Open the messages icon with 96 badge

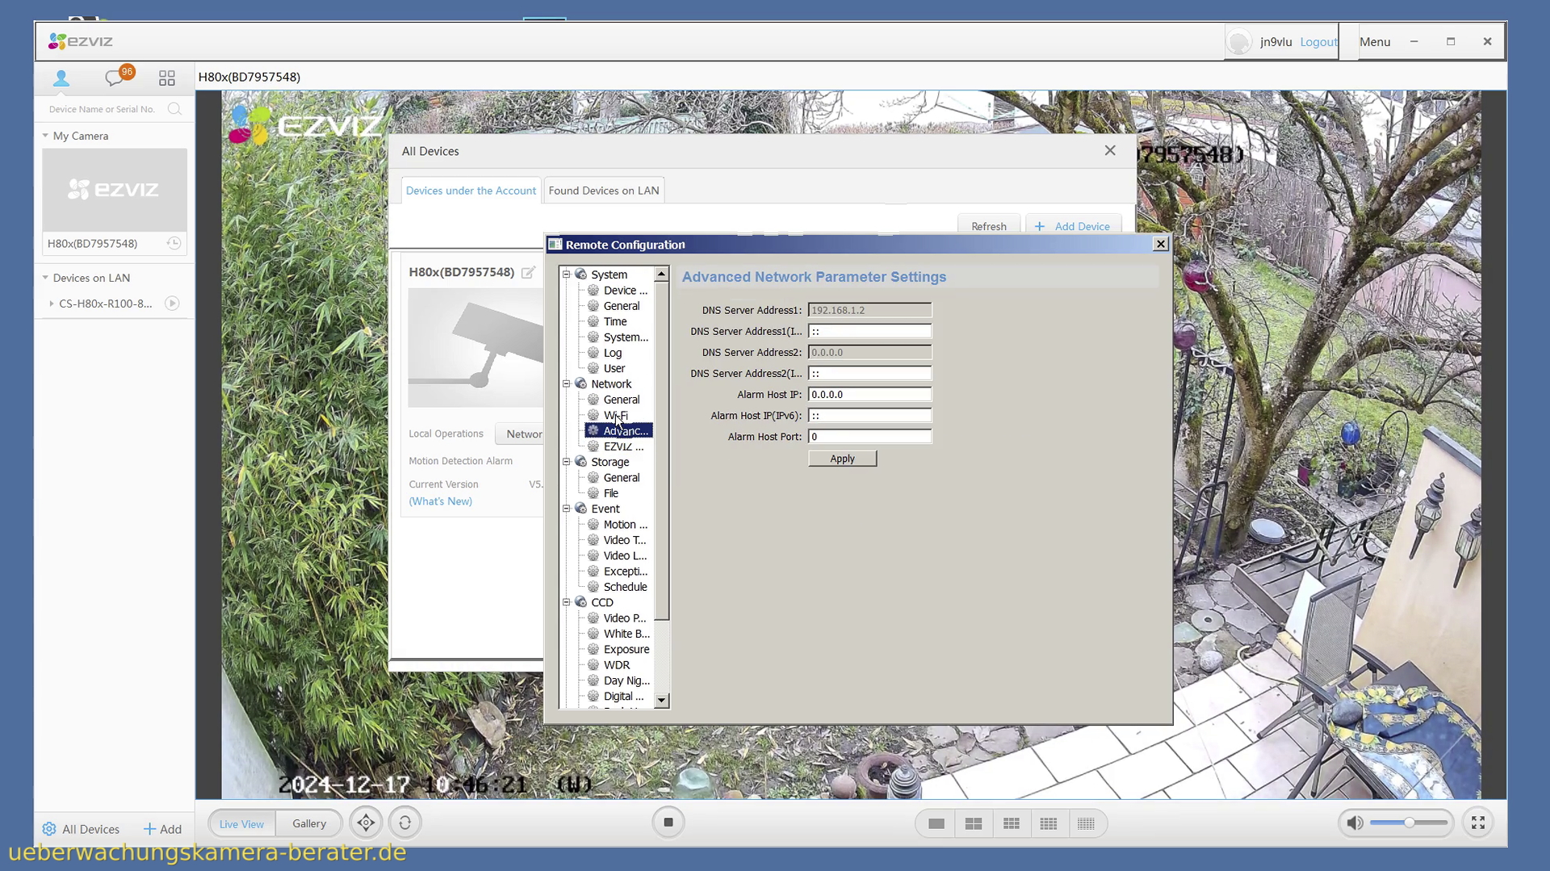pos(115,77)
